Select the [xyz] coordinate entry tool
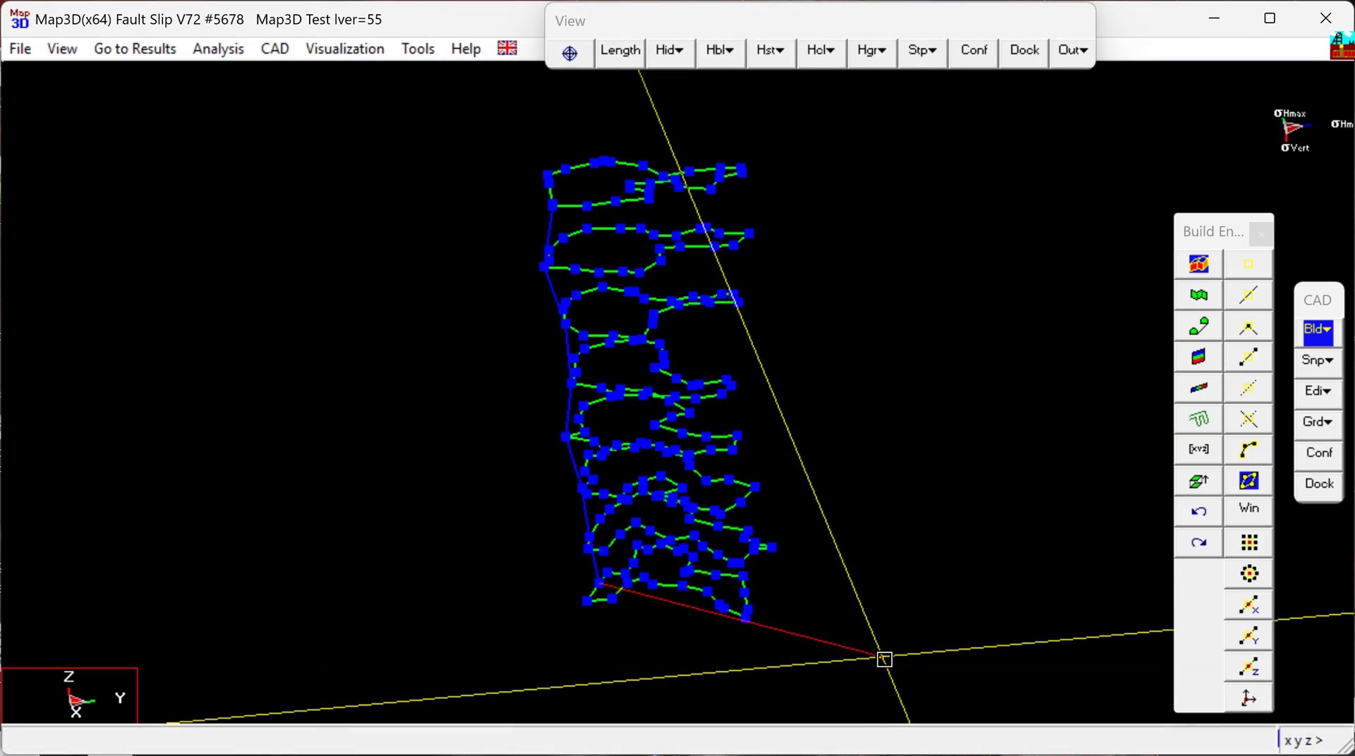Screen dimensions: 1355x756 coord(1198,449)
